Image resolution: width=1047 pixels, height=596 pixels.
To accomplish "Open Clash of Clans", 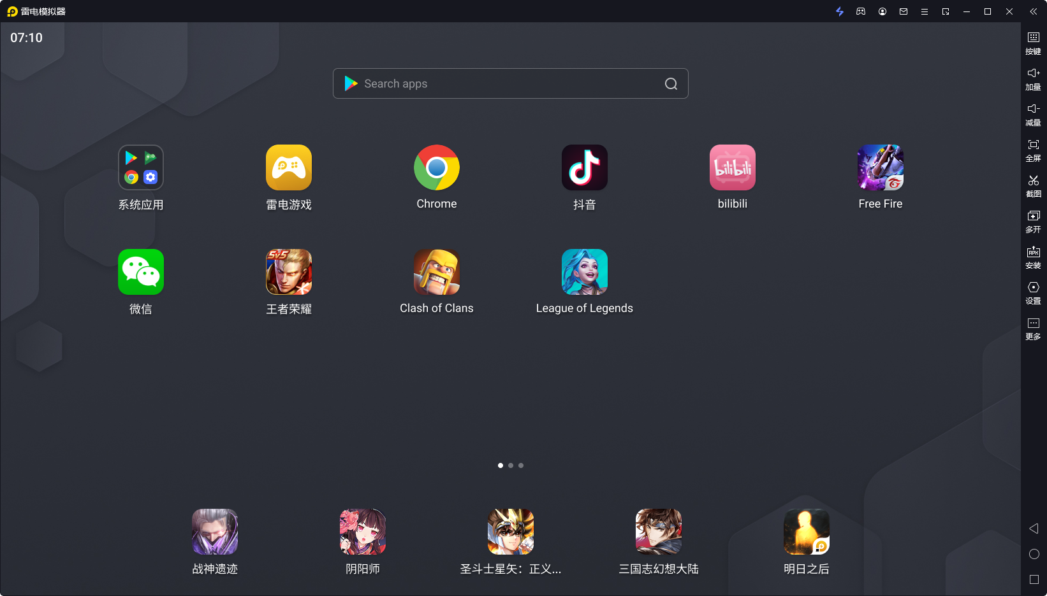I will click(x=437, y=272).
